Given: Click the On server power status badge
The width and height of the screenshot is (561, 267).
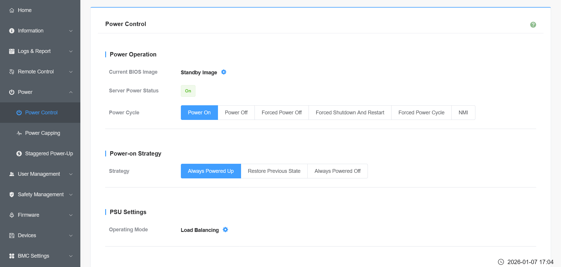Looking at the screenshot, I should coord(188,91).
